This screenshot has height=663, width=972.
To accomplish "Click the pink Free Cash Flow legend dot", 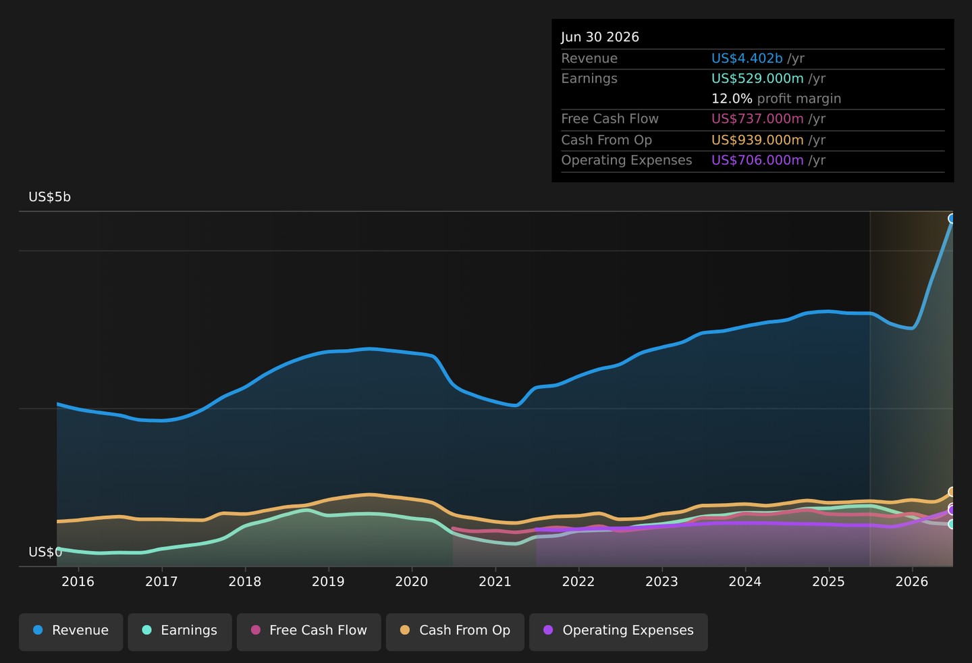I will pyautogui.click(x=256, y=630).
